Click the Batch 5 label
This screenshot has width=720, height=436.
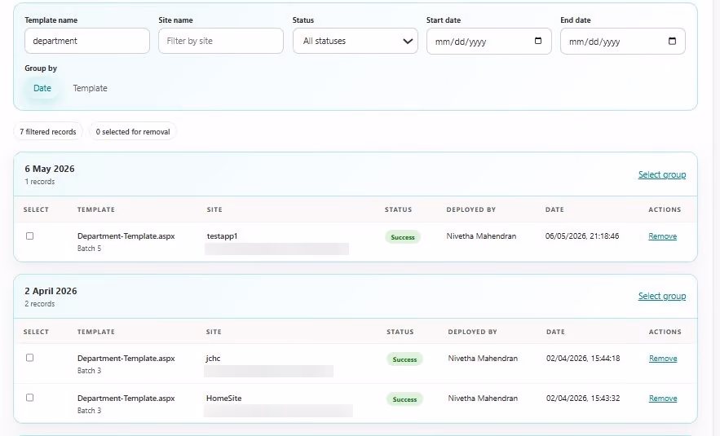pos(89,248)
